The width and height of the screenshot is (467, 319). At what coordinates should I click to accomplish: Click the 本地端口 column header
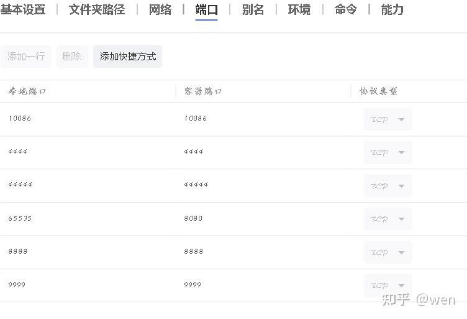(x=27, y=91)
